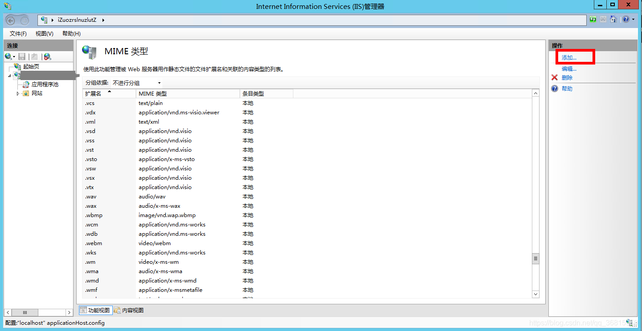Click iZuozrslnuzlutZ in the address breadcrumb
The image size is (642, 331).
(77, 20)
